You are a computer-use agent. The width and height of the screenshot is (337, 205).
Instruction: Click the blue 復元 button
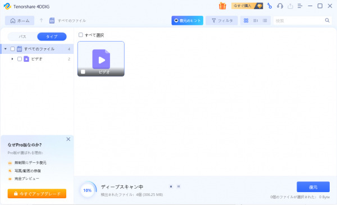pyautogui.click(x=313, y=187)
